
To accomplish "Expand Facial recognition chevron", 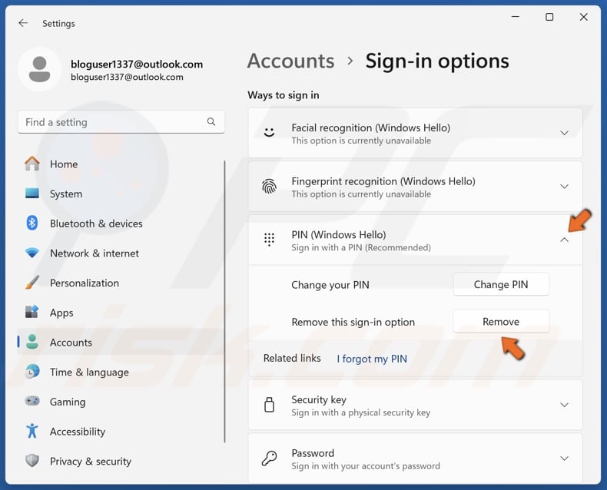I will tap(565, 133).
